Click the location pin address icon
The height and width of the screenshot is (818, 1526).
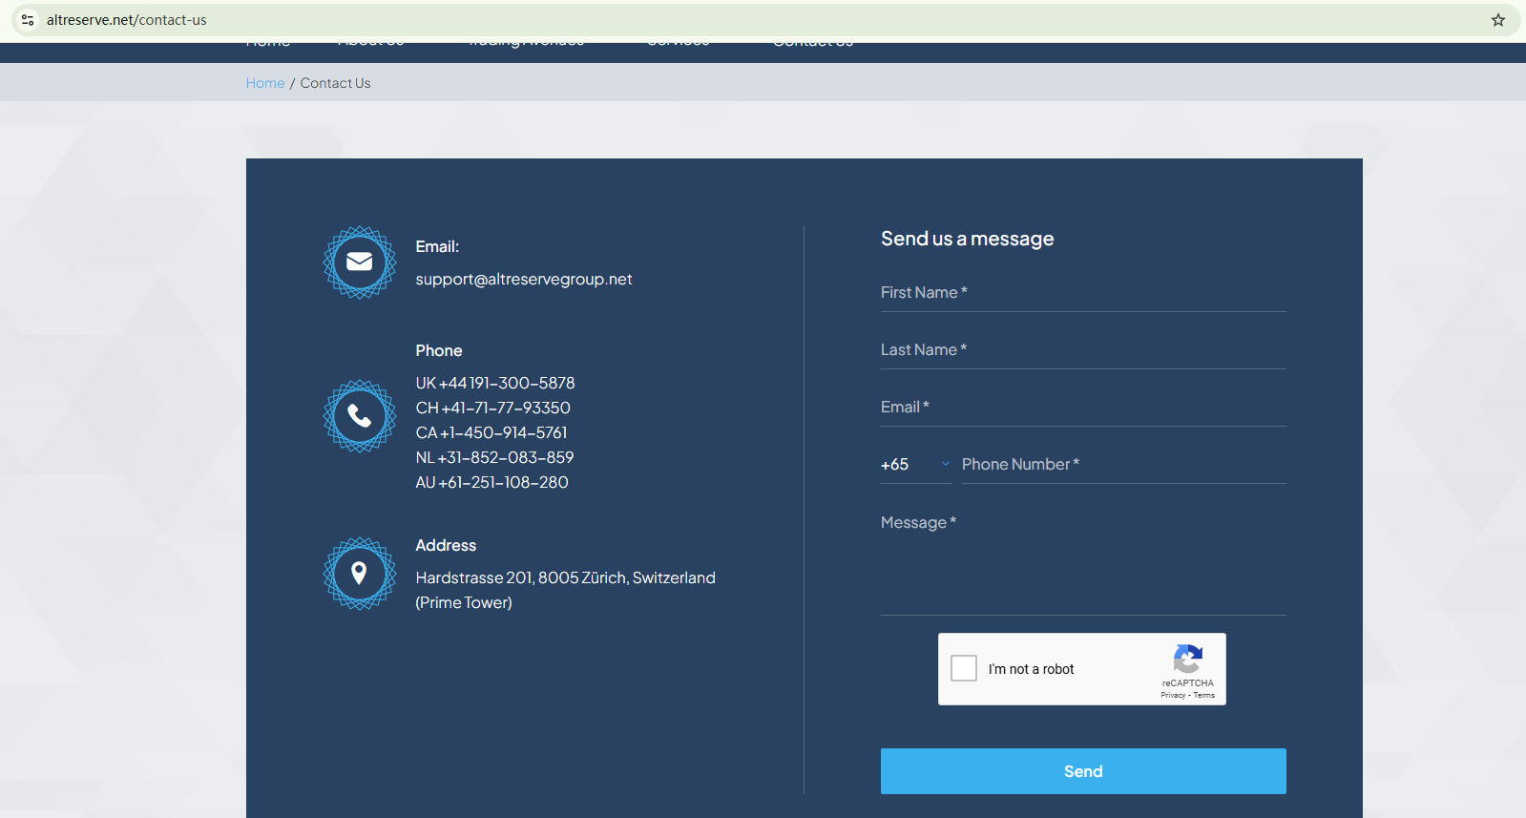pos(359,573)
